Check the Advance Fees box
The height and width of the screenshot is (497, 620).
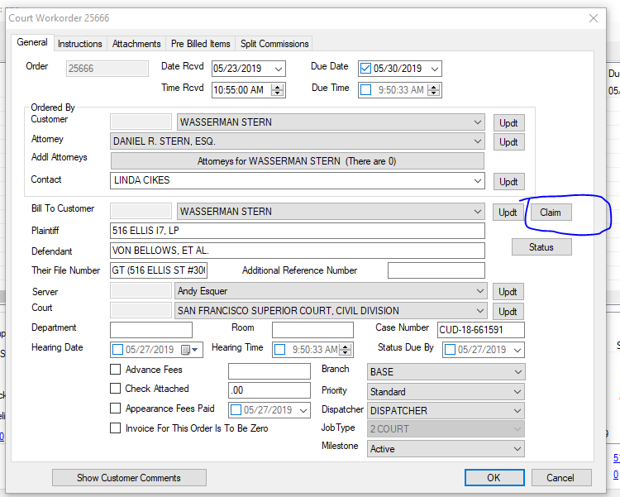point(115,369)
